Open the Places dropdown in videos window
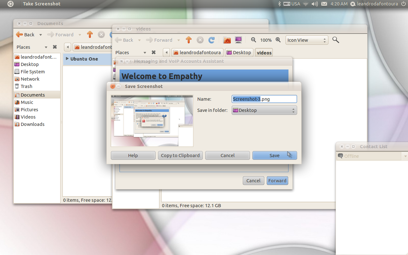The width and height of the screenshot is (408, 255). point(131,53)
